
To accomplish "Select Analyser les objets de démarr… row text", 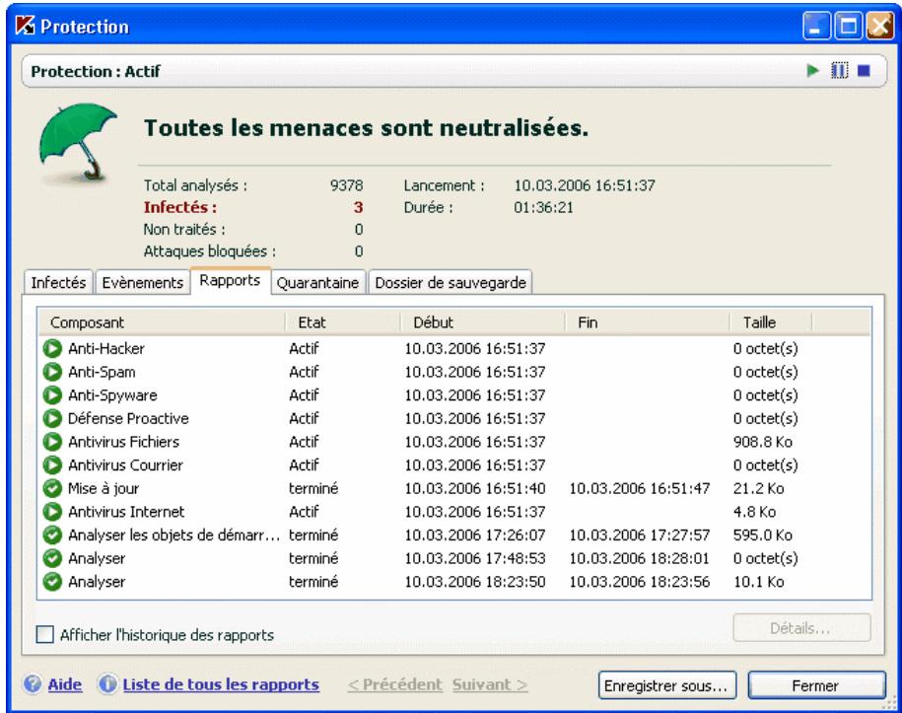I will click(x=173, y=535).
